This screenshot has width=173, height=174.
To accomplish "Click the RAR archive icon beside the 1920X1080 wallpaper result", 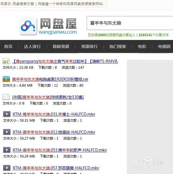I will coord(6,79).
